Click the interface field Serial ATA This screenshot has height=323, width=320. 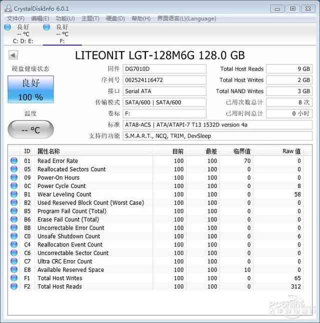click(x=164, y=91)
